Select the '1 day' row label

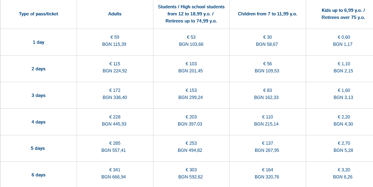point(38,42)
